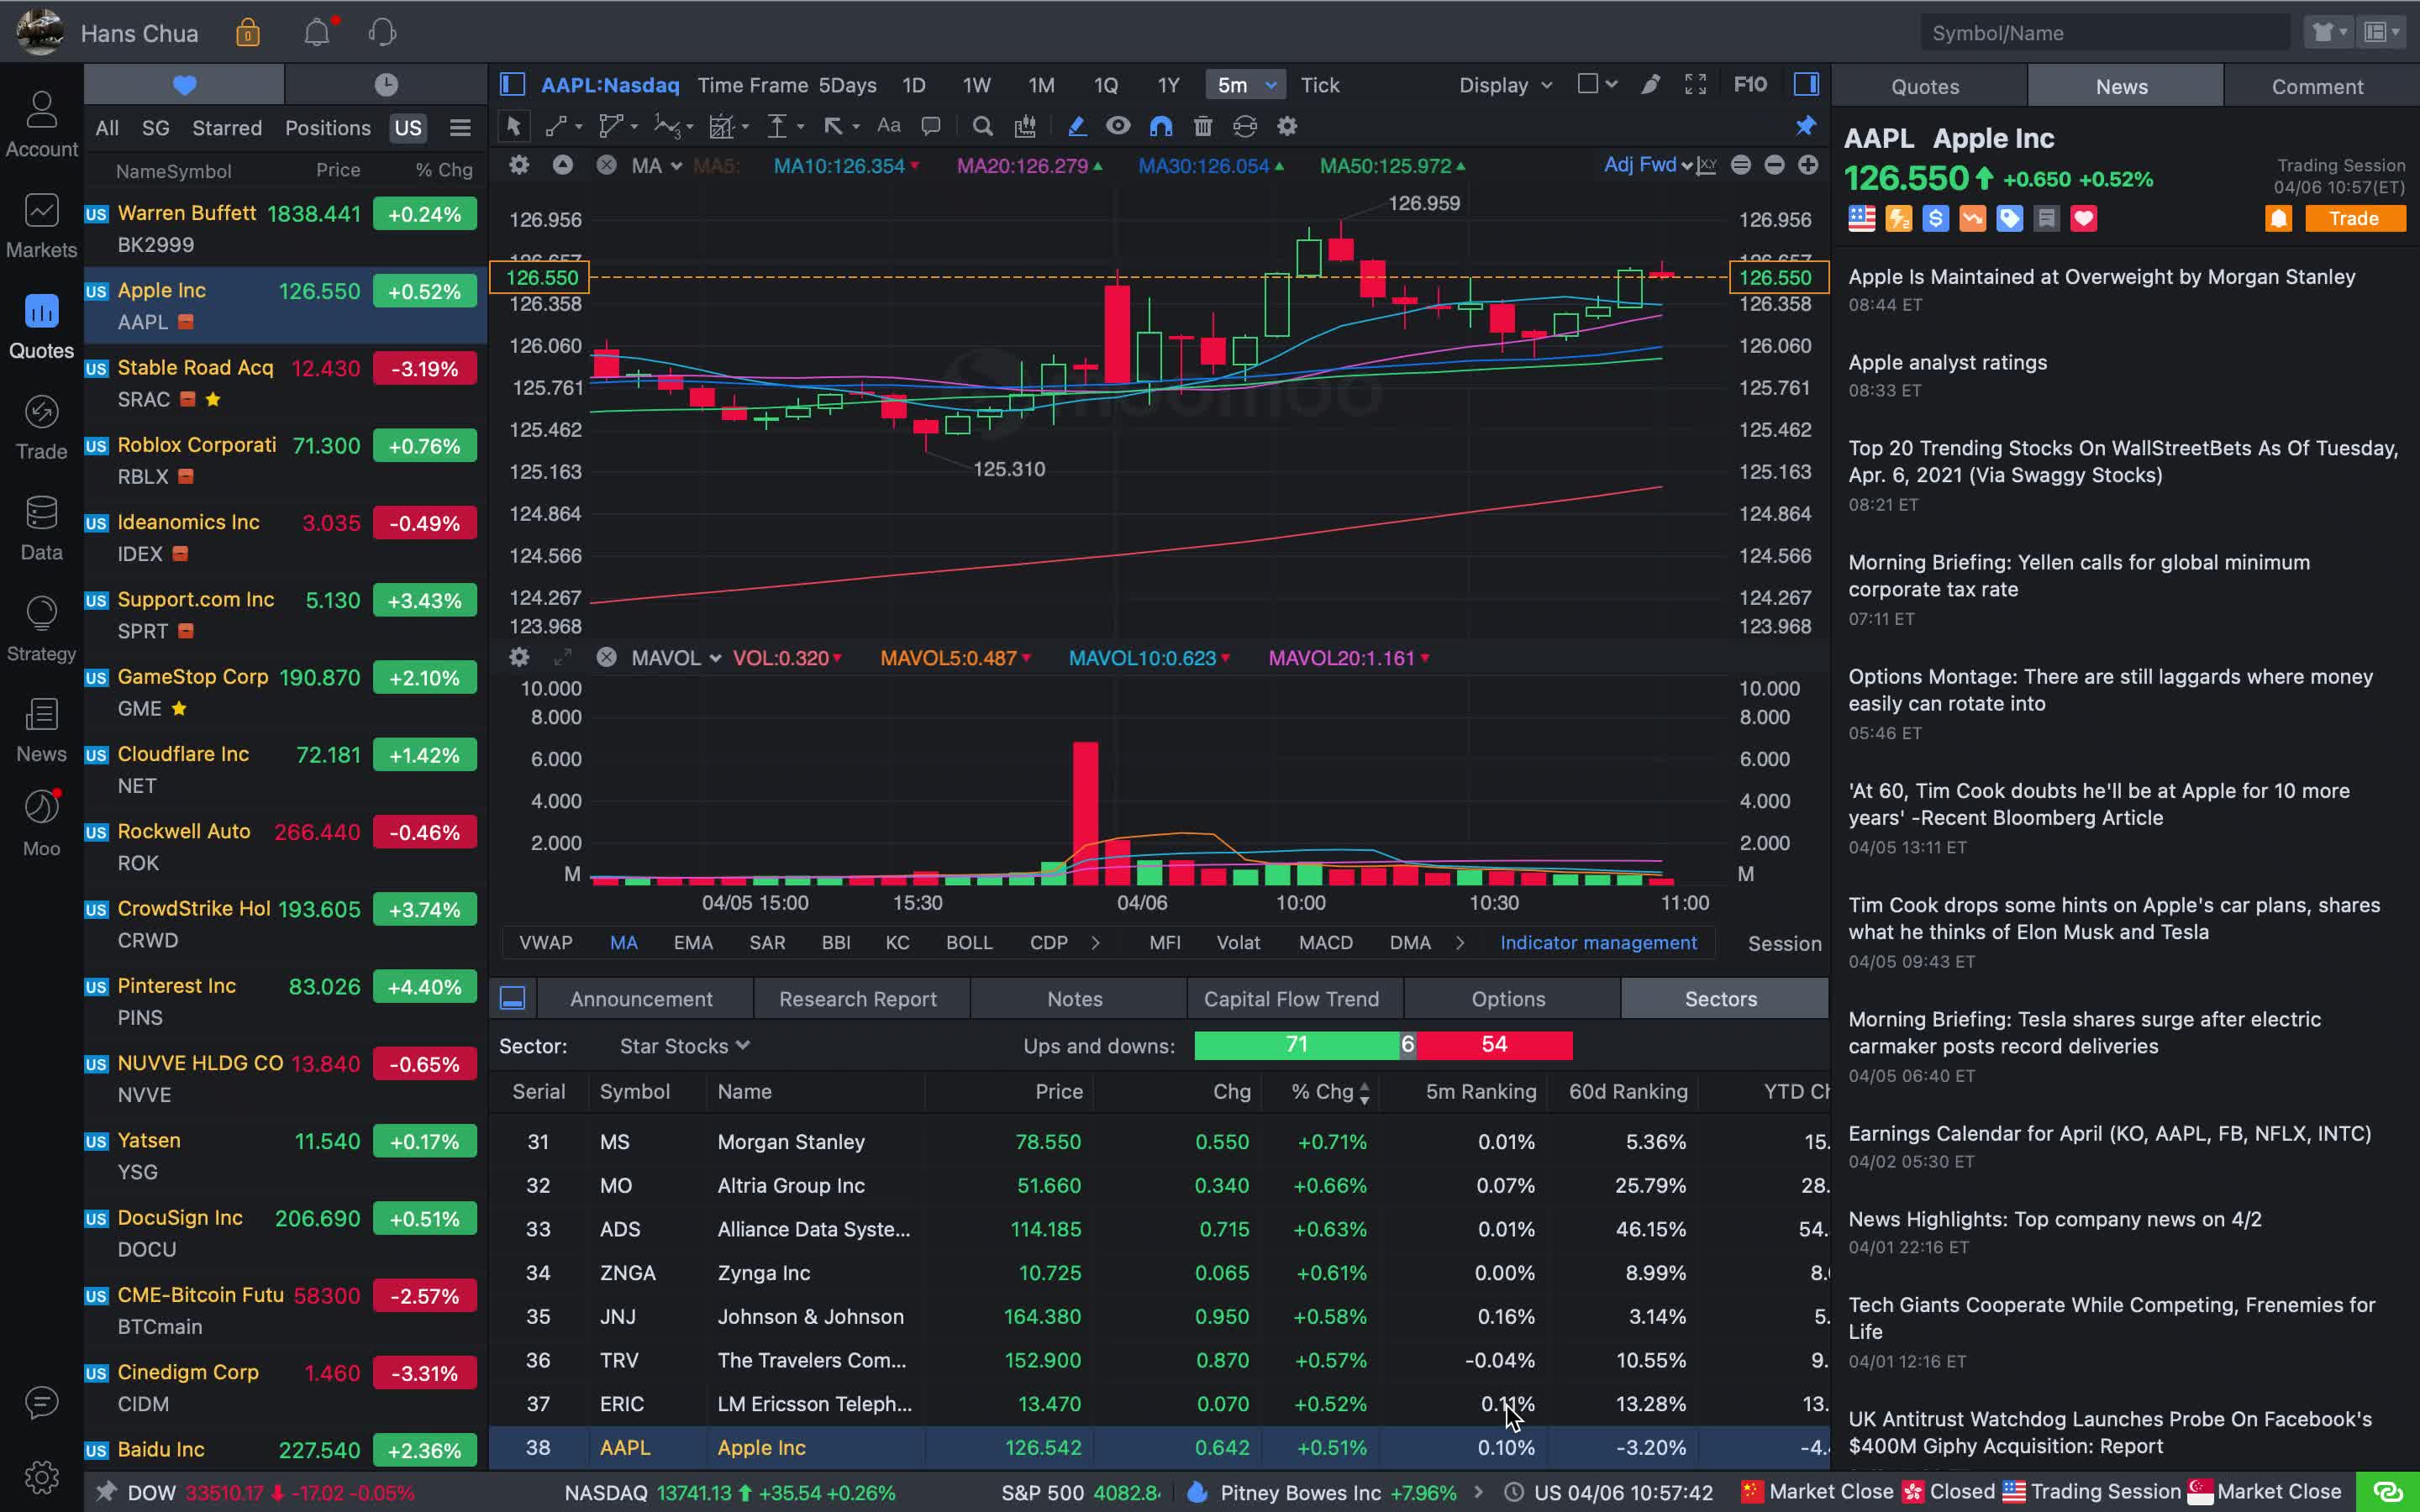Screen dimensions: 2420x1512
Task: Select the trend line tool
Action: pos(557,125)
